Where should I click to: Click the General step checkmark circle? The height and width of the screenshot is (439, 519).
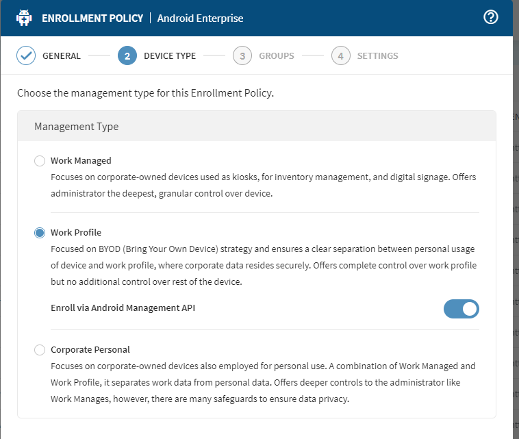coord(26,56)
